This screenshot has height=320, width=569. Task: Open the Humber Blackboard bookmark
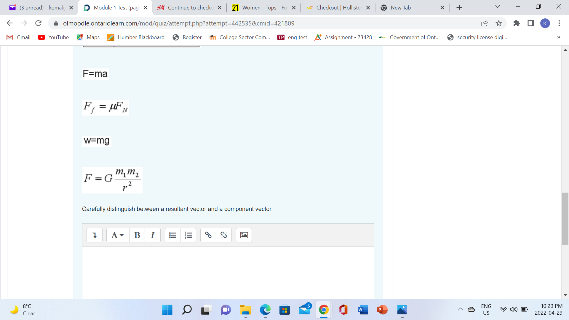click(x=136, y=37)
